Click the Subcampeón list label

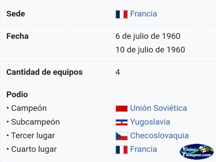(36, 122)
